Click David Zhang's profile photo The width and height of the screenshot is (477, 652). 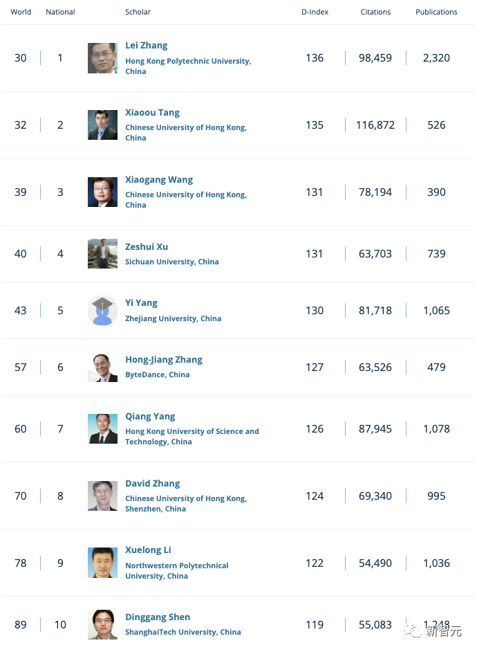tap(102, 496)
